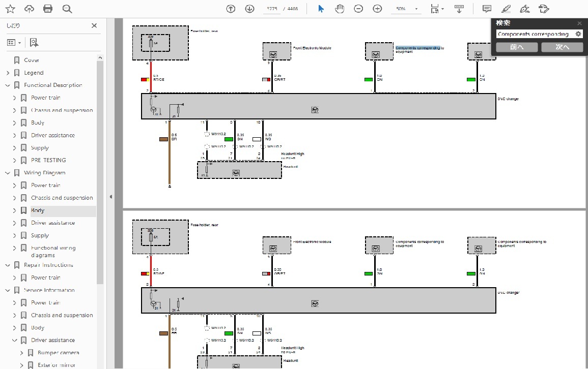This screenshot has width=588, height=369.
Task: Click the star bookmark icon in toolbar
Action: (10, 9)
